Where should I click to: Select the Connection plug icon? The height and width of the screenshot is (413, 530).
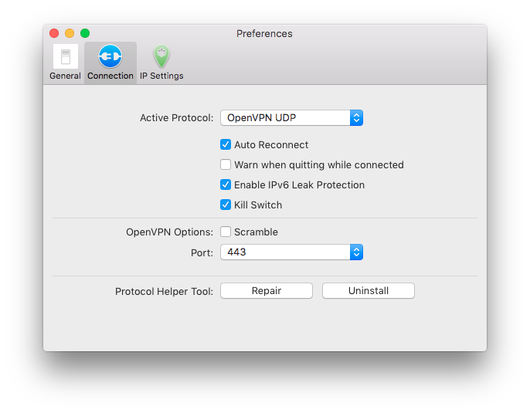(110, 56)
